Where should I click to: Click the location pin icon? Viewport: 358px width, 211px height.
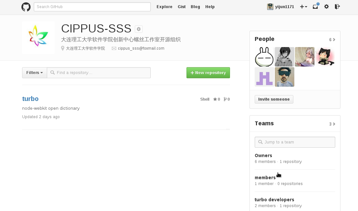click(63, 48)
